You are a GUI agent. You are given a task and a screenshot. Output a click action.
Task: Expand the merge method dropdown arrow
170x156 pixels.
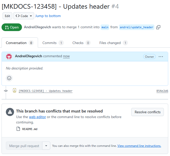(x=46, y=146)
